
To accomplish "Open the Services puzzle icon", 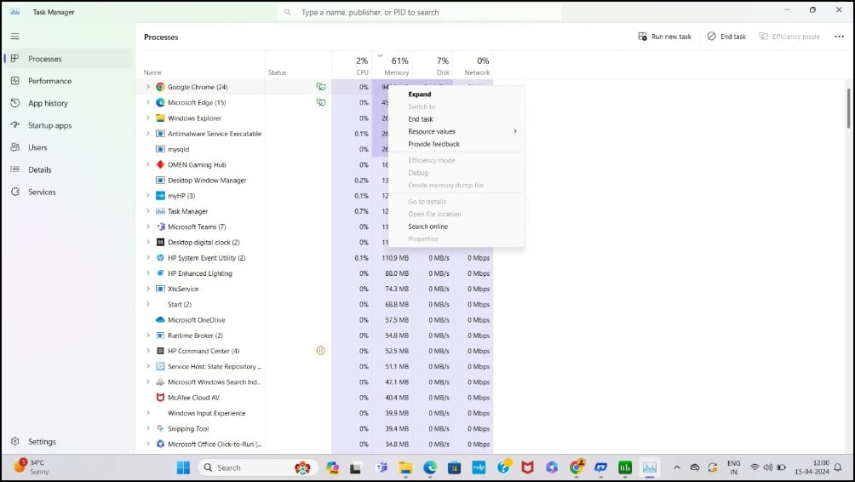I will [15, 192].
